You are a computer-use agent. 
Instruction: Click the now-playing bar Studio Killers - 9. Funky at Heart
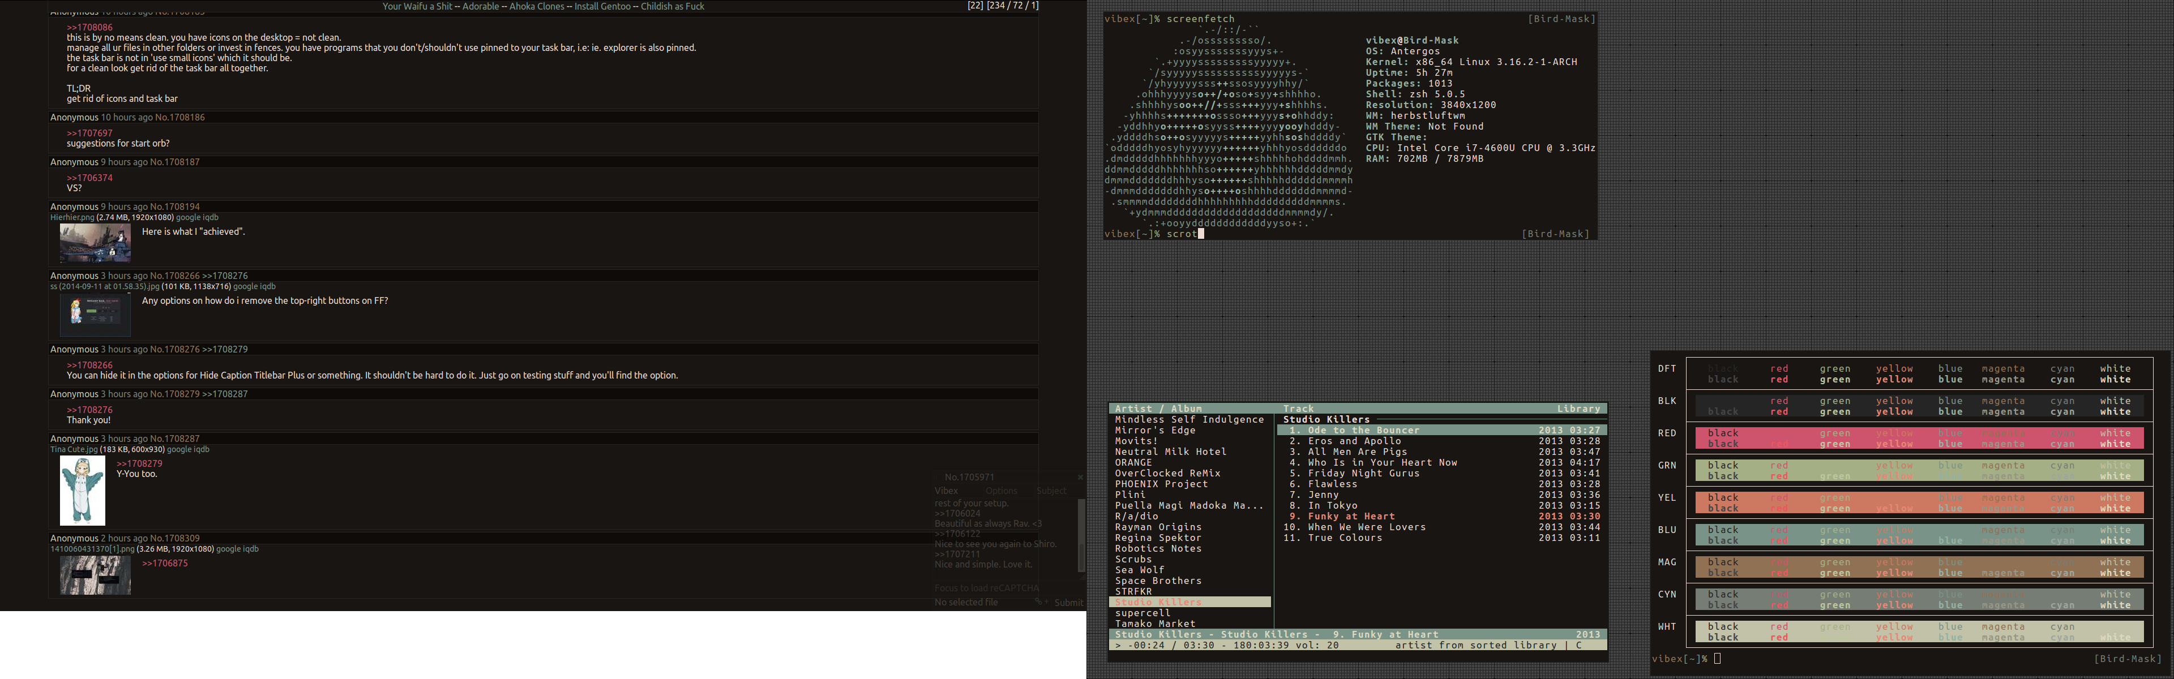[1357, 634]
